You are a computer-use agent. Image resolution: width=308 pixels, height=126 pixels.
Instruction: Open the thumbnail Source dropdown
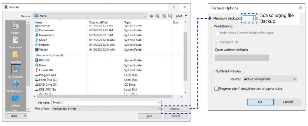270,79
